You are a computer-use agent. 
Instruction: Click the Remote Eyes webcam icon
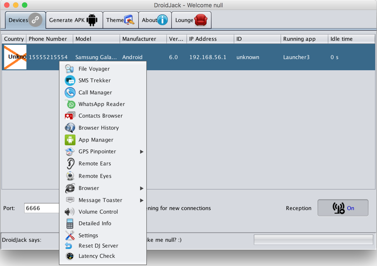(70, 176)
